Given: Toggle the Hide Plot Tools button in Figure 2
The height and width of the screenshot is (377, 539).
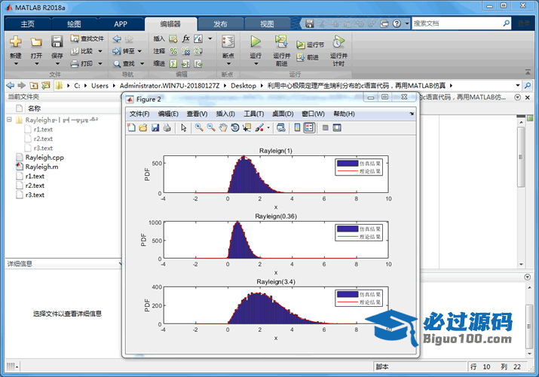Looking at the screenshot, I should pyautogui.click(x=325, y=127).
